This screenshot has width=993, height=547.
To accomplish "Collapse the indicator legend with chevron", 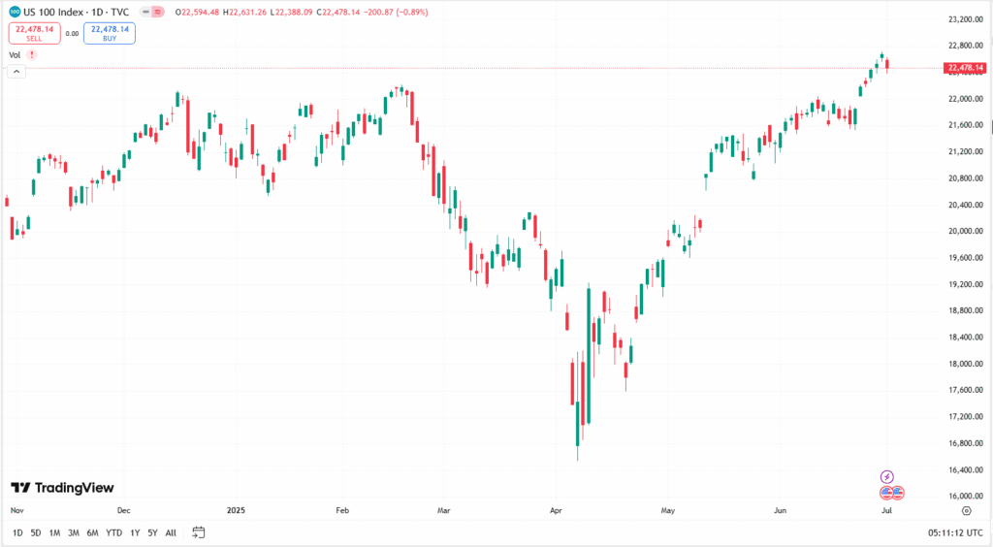I will coord(16,72).
